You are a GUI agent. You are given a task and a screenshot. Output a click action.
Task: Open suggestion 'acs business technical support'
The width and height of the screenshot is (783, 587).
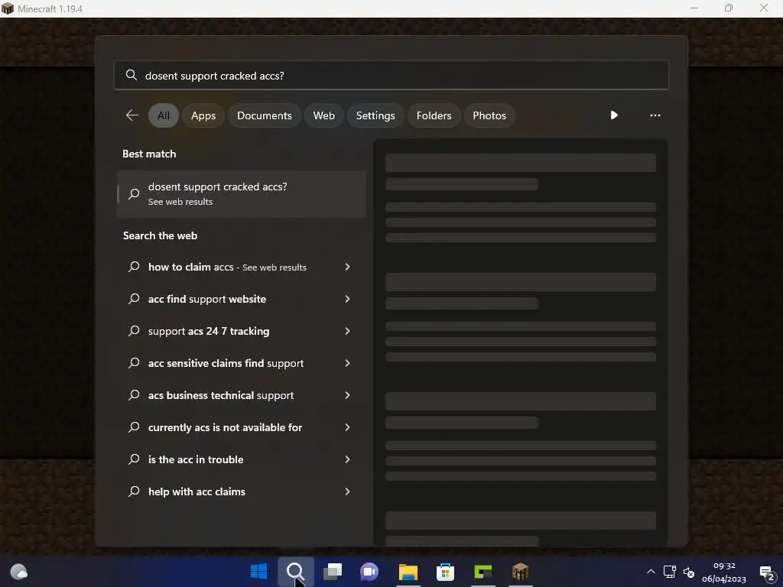pos(242,395)
